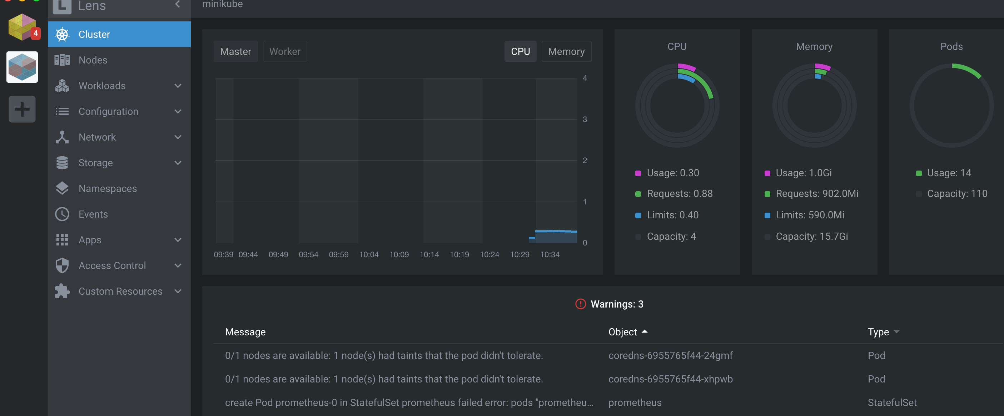Click the Workloads cubes icon
This screenshot has width=1004, height=416.
tap(62, 86)
